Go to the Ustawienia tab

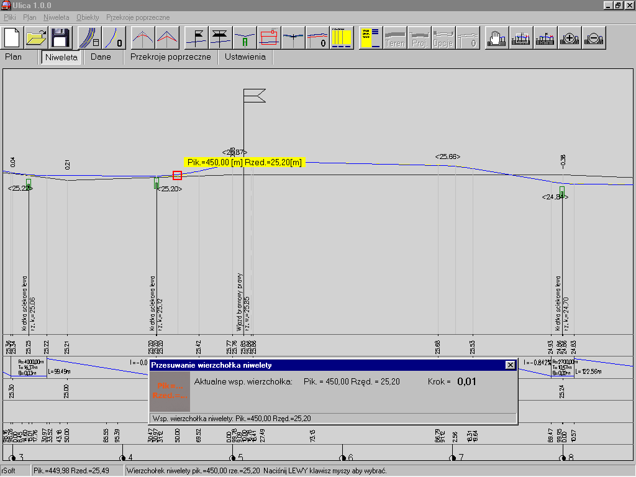click(x=245, y=57)
